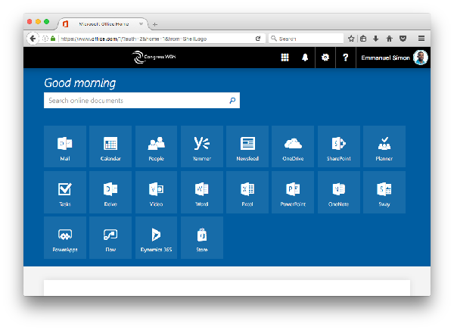Show notifications via the bell icon

[306, 58]
